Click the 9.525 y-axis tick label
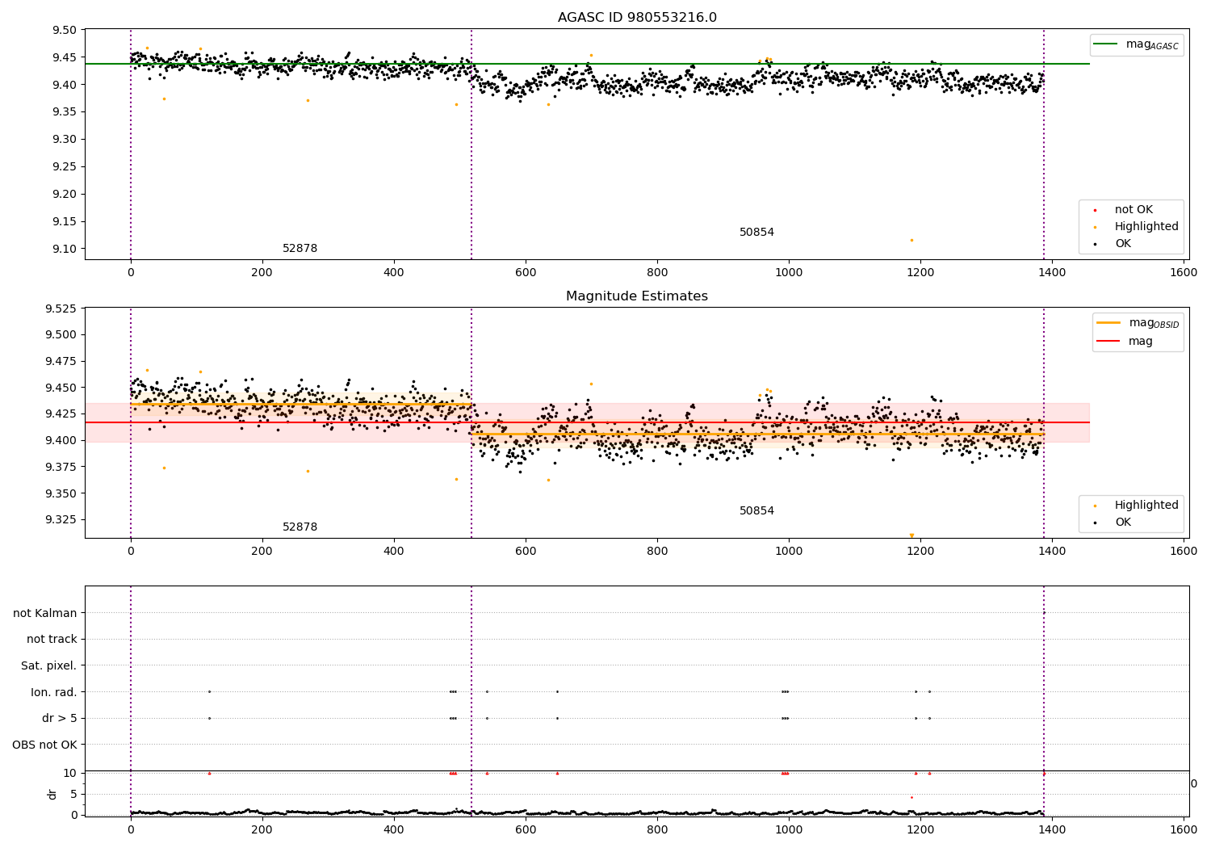This screenshot has width=1211, height=848. [x=61, y=309]
